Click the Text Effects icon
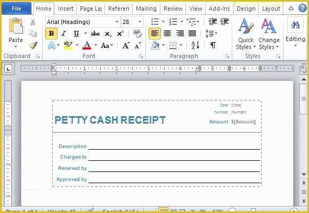Image resolution: width=309 pixels, height=213 pixels. tap(52, 45)
